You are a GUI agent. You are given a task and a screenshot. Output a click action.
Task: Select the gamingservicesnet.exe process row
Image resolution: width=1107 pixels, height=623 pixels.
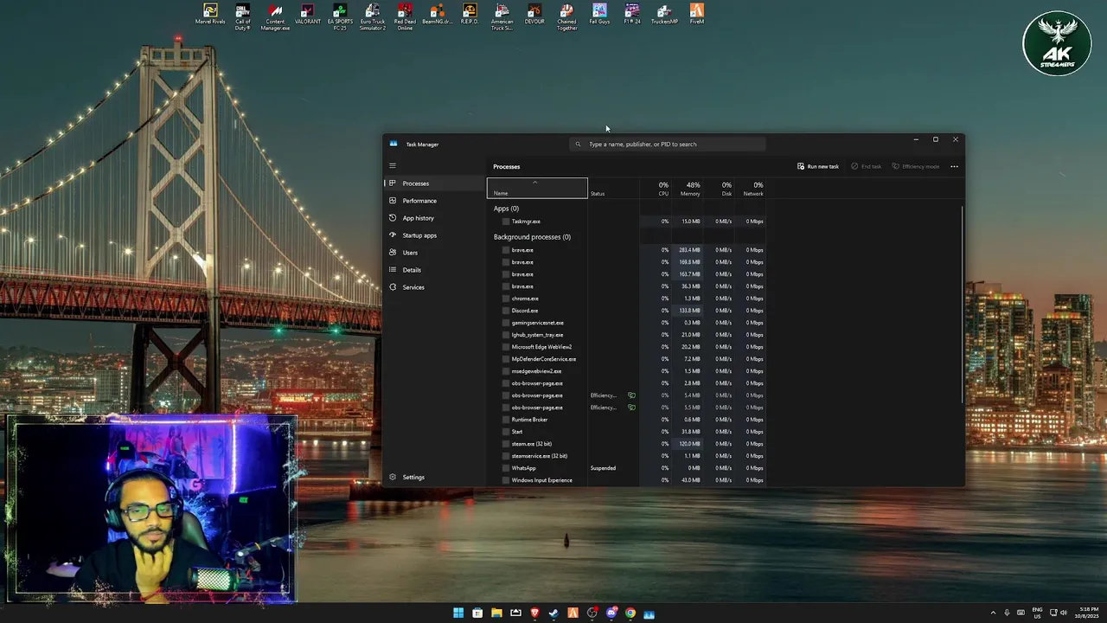click(627, 323)
